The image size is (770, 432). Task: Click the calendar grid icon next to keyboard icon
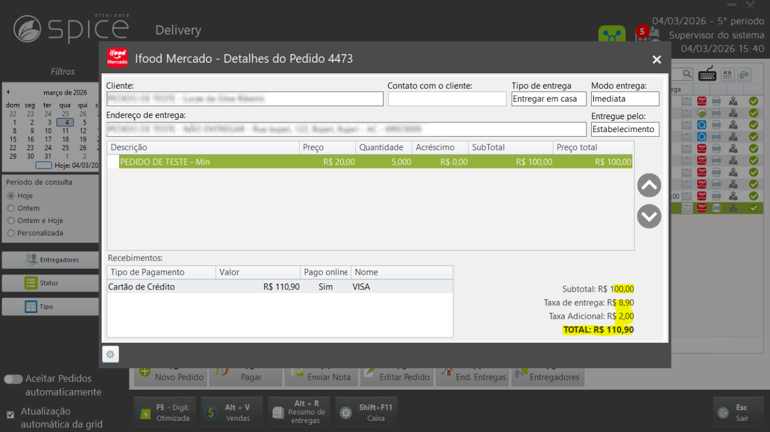click(x=727, y=74)
